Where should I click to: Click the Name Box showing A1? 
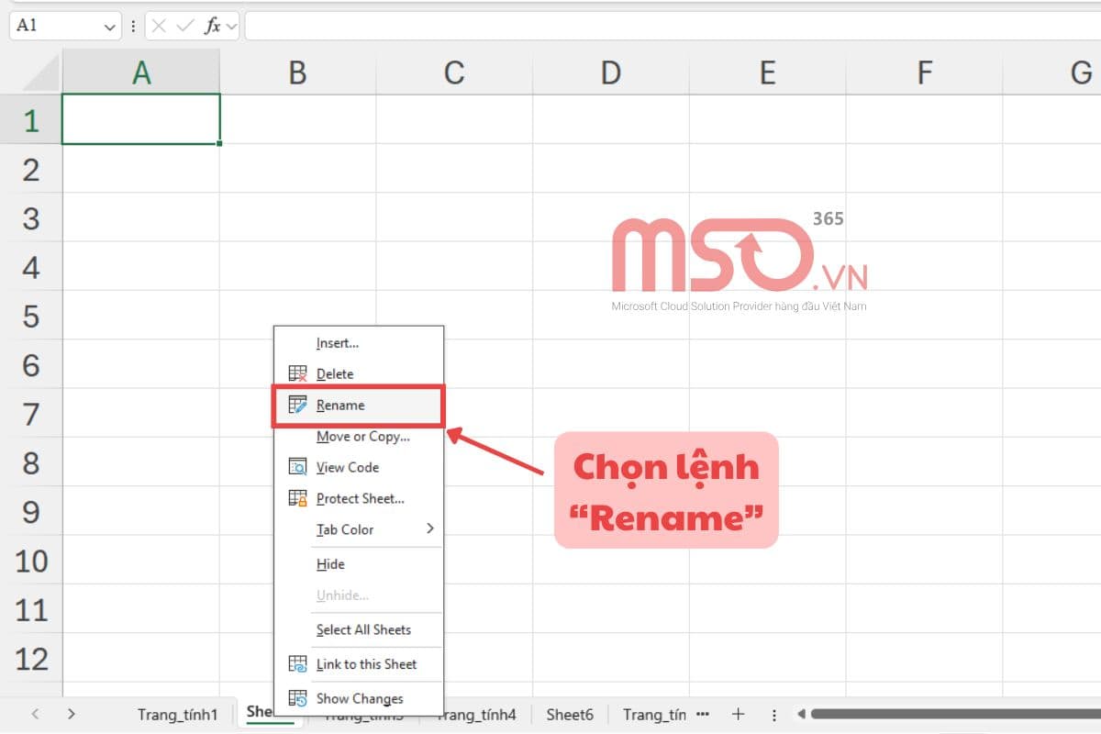pos(65,26)
